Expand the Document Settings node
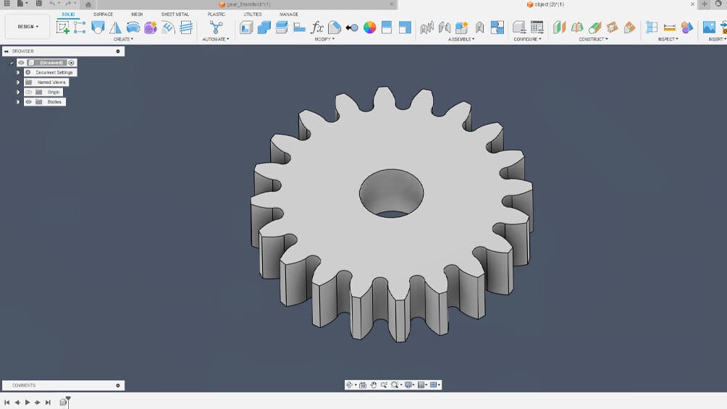Screen dimensions: 727x409 click(x=18, y=72)
